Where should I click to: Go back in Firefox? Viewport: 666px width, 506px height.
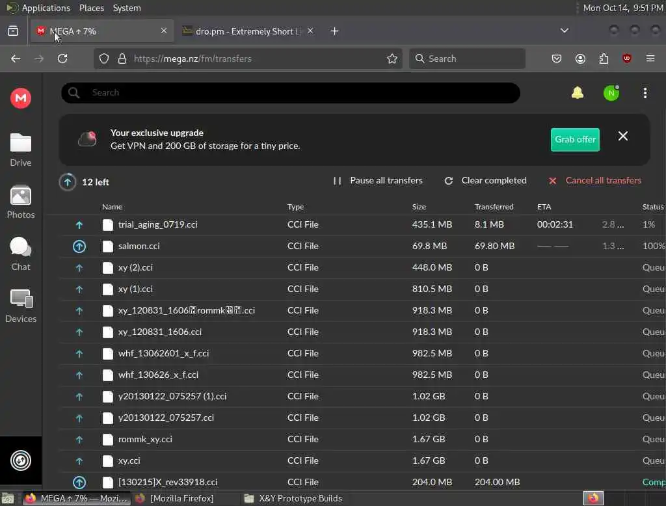tap(16, 59)
